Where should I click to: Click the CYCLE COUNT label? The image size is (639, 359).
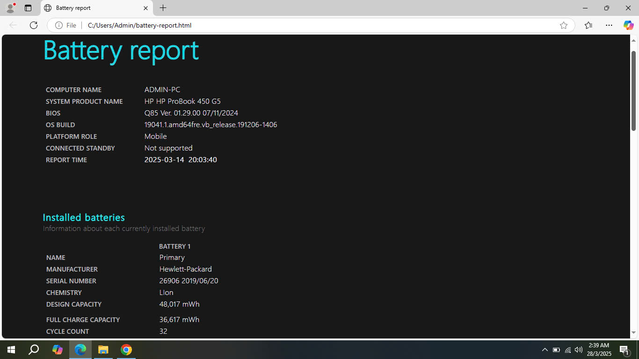(x=68, y=331)
